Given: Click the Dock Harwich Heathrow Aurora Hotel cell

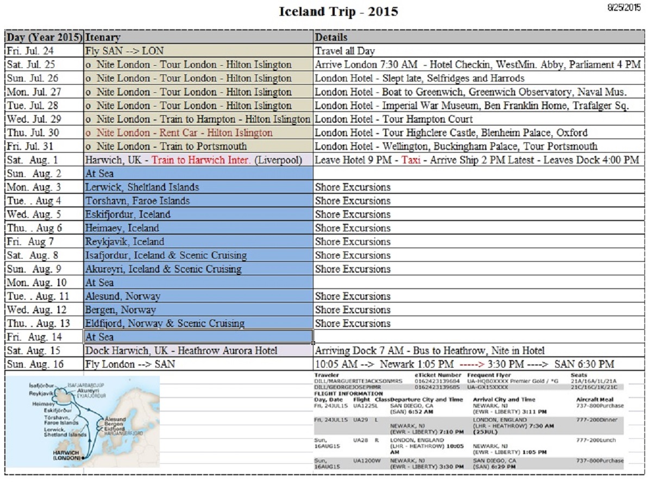Looking at the screenshot, I should (198, 351).
